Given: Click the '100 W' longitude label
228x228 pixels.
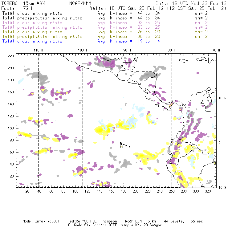Looking at the screenshot, I should [x=83, y=50].
